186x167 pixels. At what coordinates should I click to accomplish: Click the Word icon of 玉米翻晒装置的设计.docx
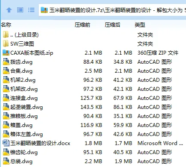click(x=6, y=143)
